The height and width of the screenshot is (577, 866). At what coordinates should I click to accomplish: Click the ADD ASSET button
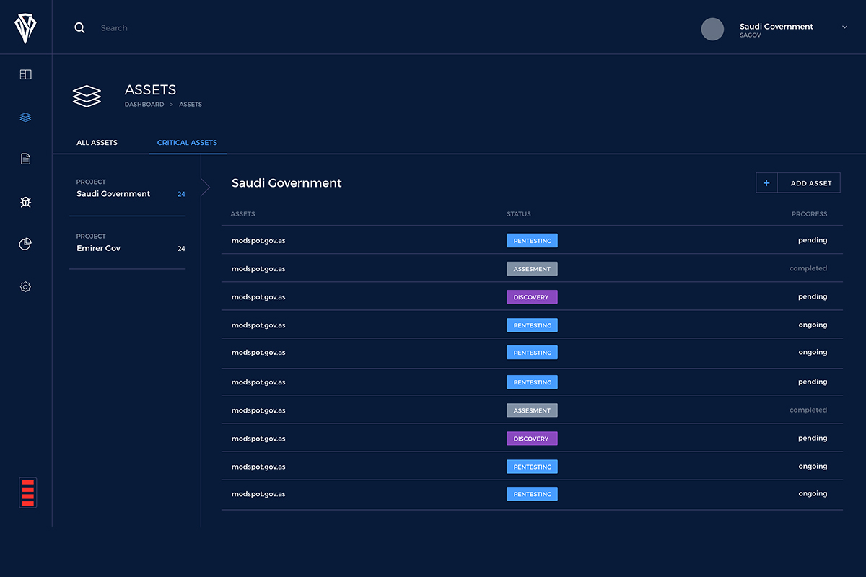[809, 183]
